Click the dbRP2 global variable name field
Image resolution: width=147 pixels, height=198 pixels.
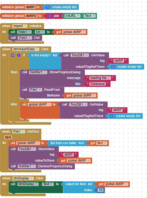click(x=31, y=16)
